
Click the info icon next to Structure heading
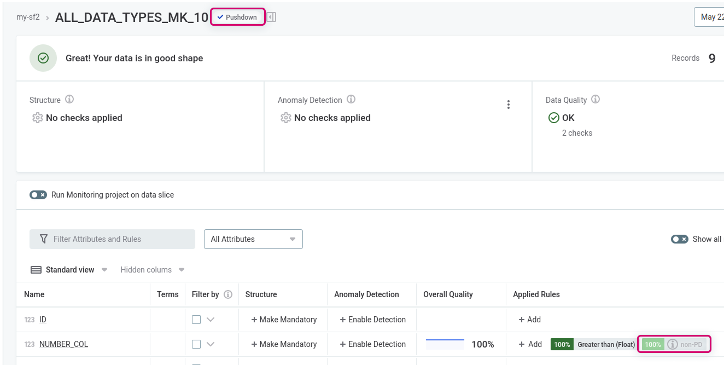[69, 100]
